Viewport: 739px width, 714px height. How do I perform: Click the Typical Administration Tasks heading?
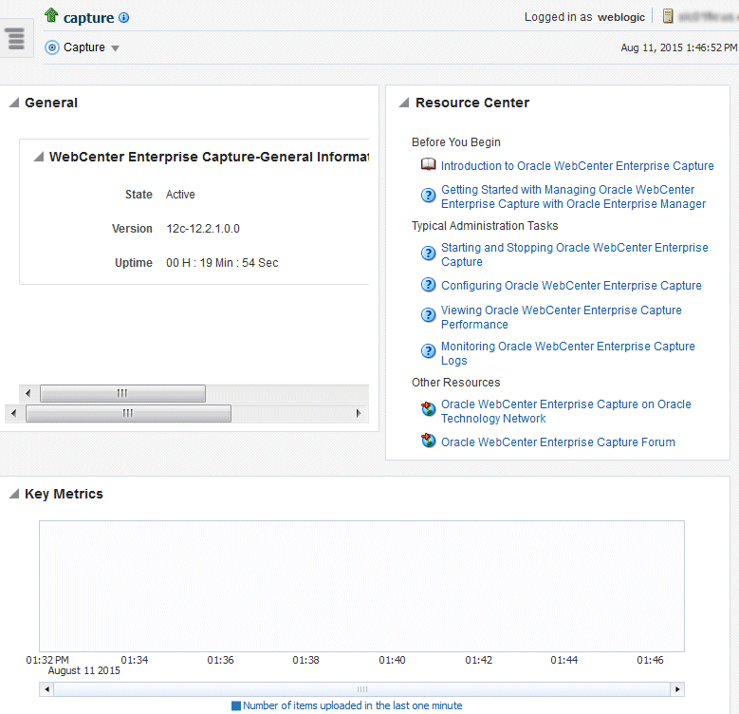point(485,226)
